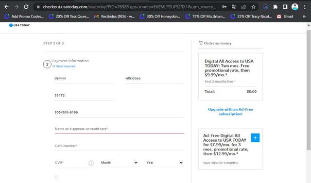Screen dimensions: 311x183
Task: Open the Add Promo Codes bookmark
Action: (24, 17)
